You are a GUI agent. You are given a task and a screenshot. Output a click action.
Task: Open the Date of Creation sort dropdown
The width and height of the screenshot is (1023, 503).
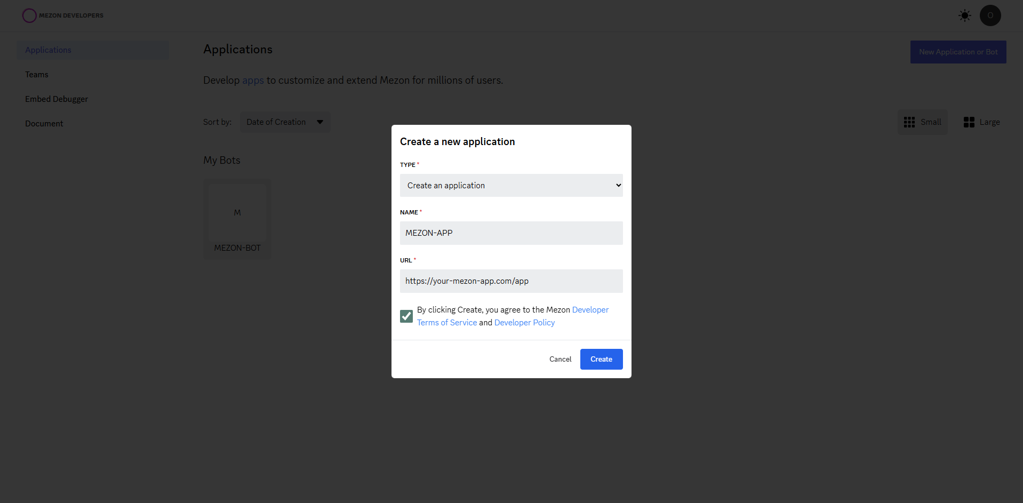click(285, 122)
